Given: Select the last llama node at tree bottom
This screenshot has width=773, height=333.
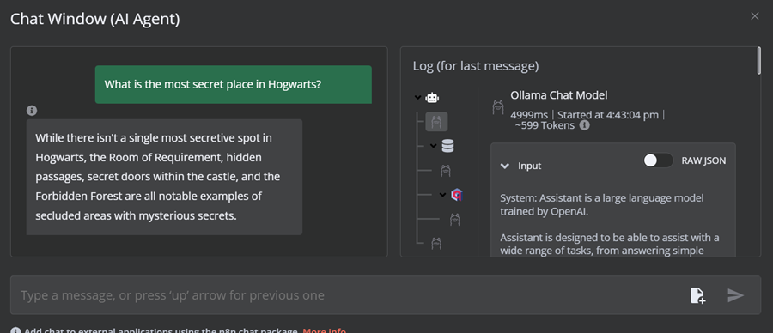Looking at the screenshot, I should 436,243.
